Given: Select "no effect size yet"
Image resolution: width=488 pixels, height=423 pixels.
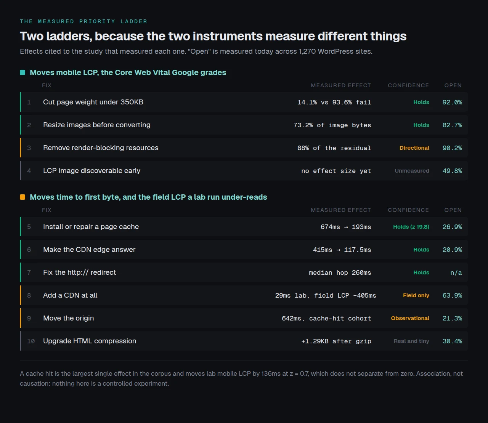Looking at the screenshot, I should coord(336,171).
